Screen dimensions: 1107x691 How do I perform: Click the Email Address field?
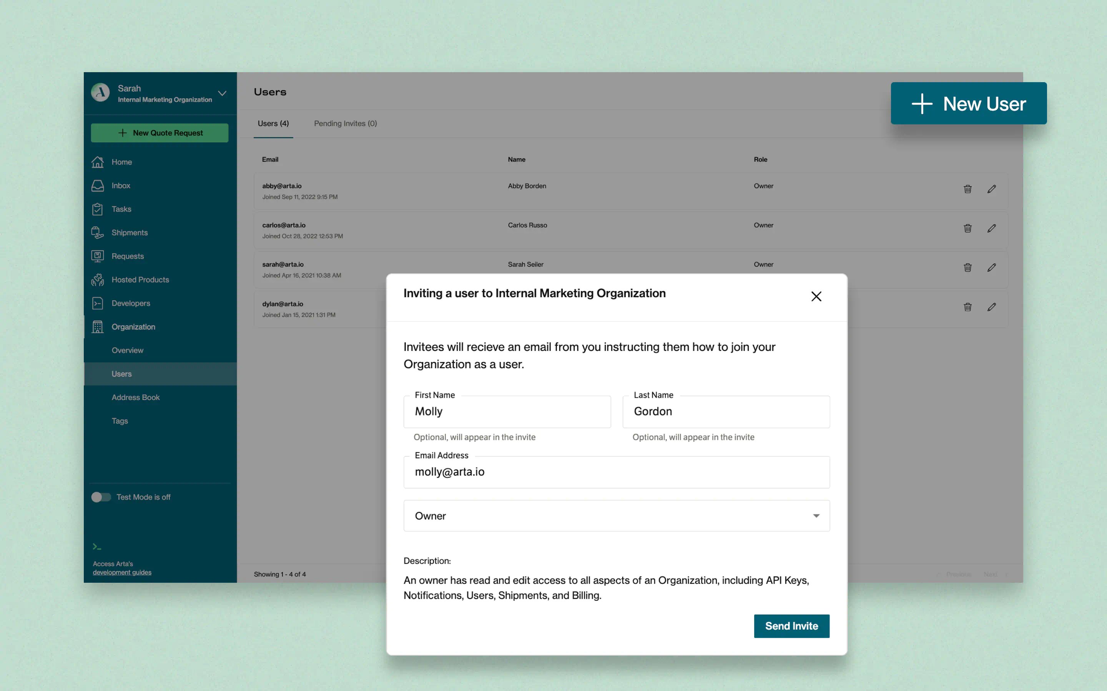click(x=616, y=472)
